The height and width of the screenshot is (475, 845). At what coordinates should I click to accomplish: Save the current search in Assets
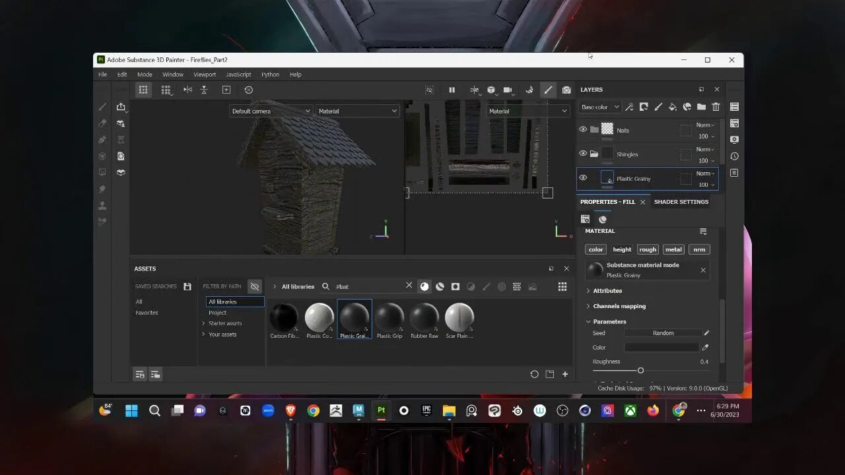[x=187, y=286]
